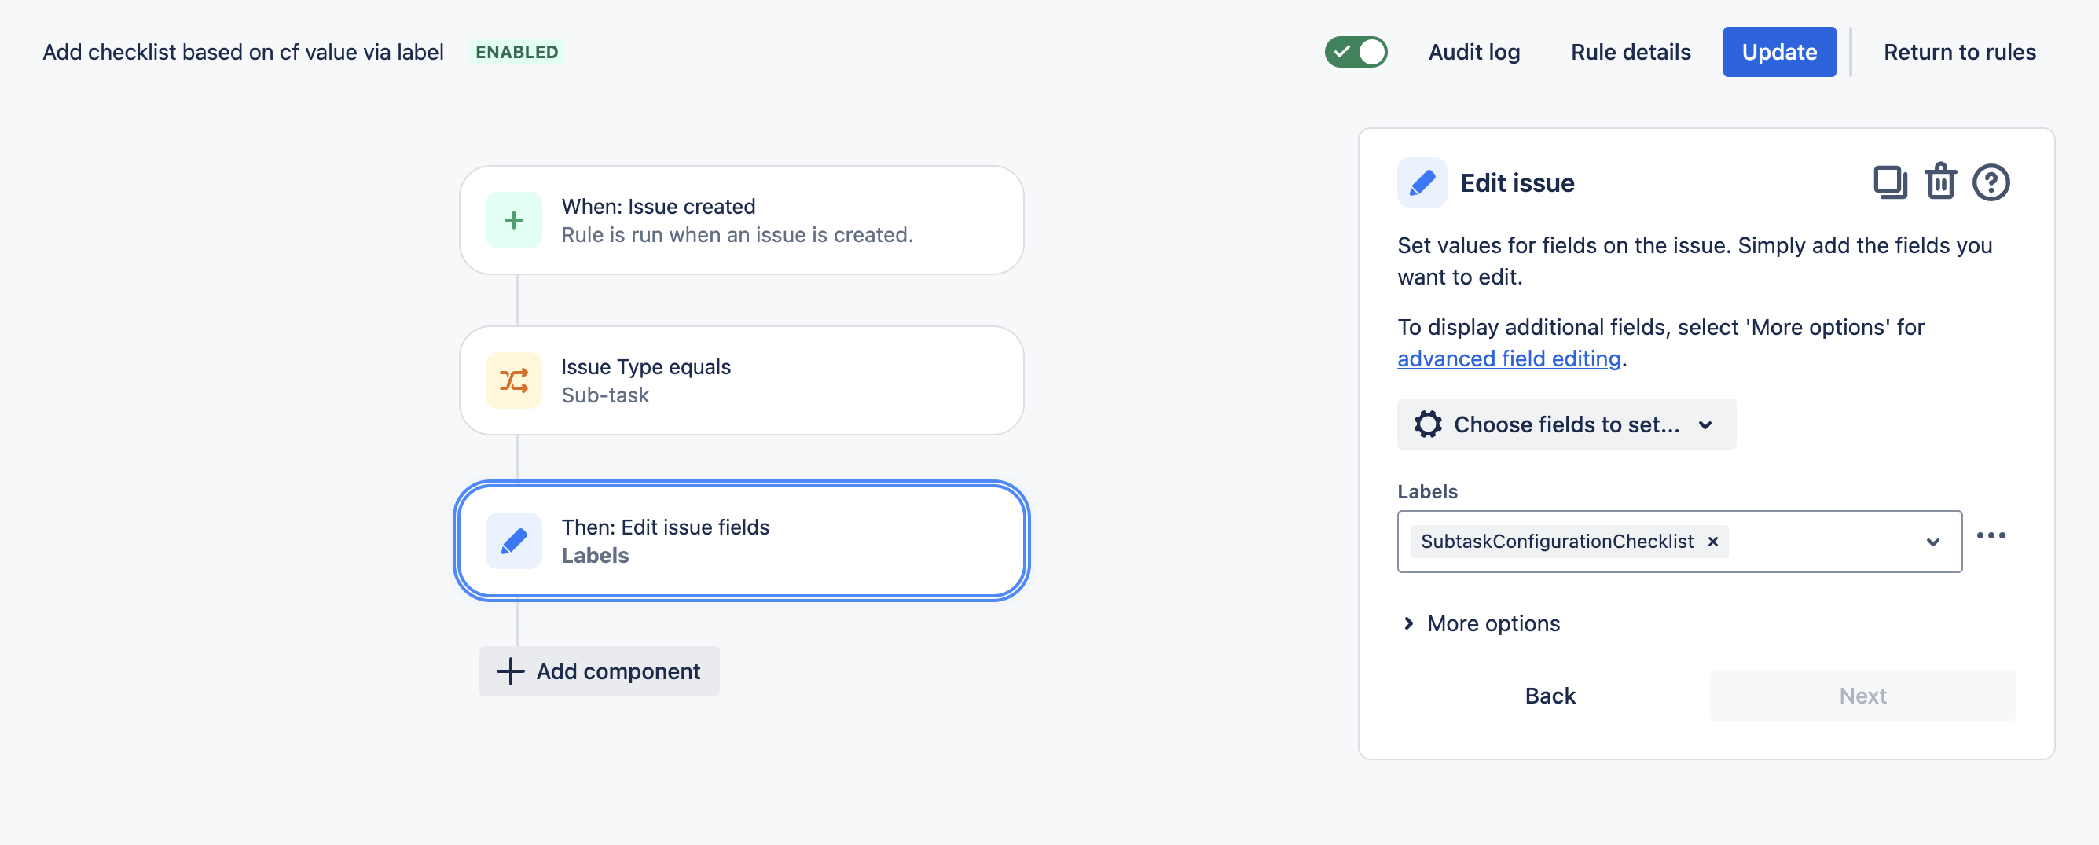Viewport: 2099px width, 845px height.
Task: Click the pencil icon on Edit issue fields step
Action: coord(513,541)
